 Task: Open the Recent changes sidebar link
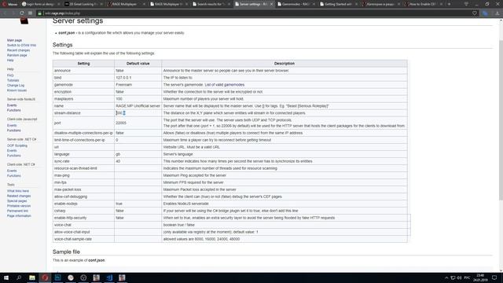(18, 50)
